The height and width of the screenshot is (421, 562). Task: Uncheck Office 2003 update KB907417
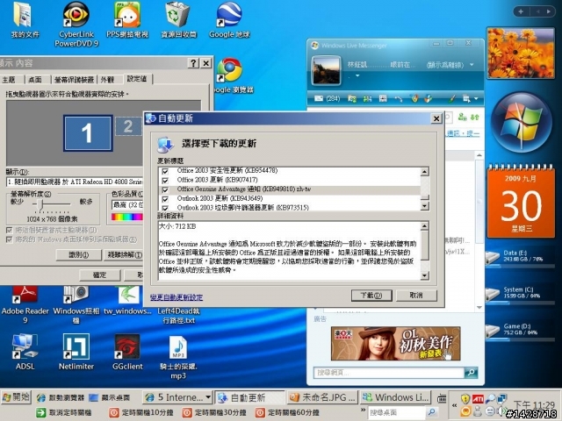[x=165, y=181]
